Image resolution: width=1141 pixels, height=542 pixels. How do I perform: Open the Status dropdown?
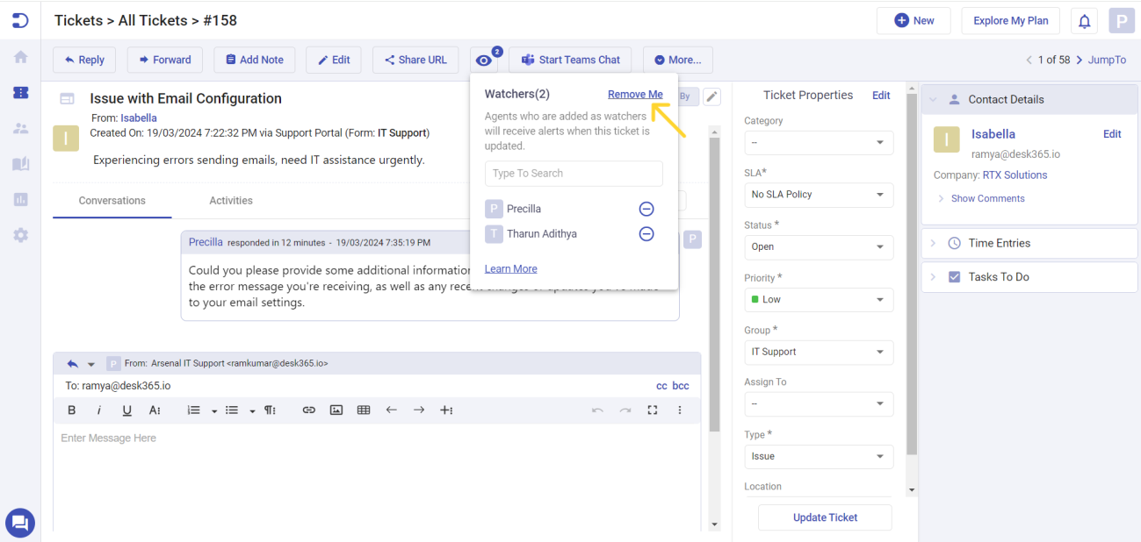pos(818,246)
